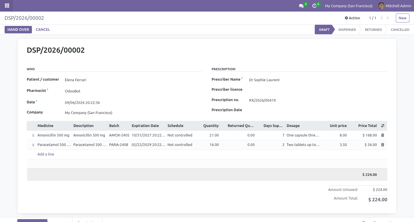Image resolution: width=414 pixels, height=222 pixels.
Task: Open the conversations messages icon
Action: point(301,6)
